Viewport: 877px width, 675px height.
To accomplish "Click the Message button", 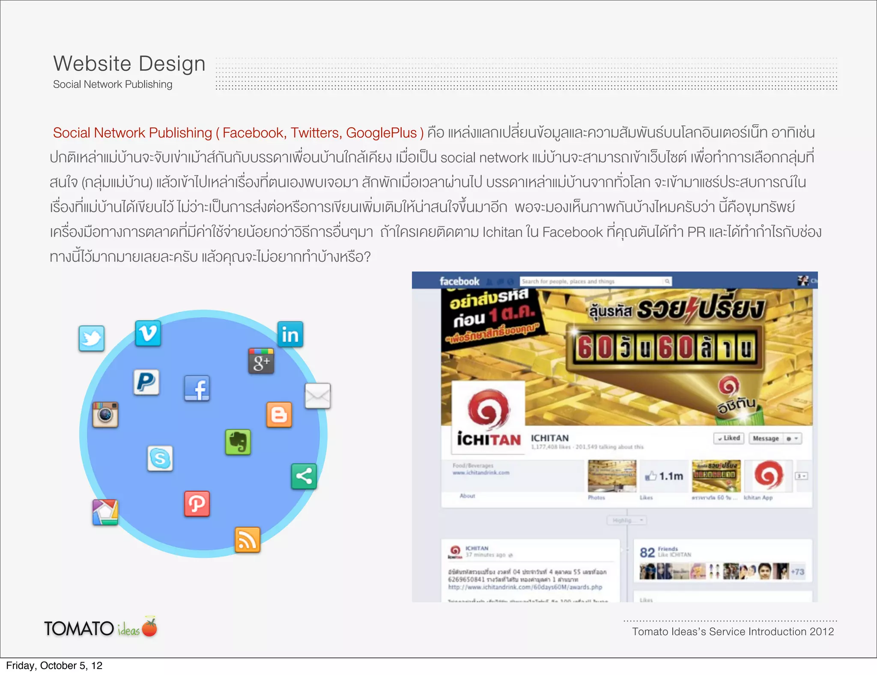I will point(766,439).
